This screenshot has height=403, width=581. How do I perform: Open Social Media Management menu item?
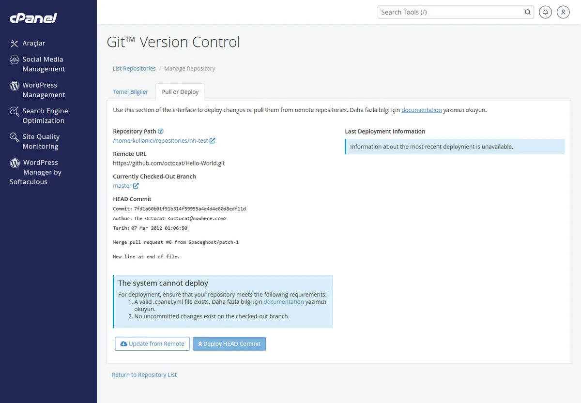44,64
